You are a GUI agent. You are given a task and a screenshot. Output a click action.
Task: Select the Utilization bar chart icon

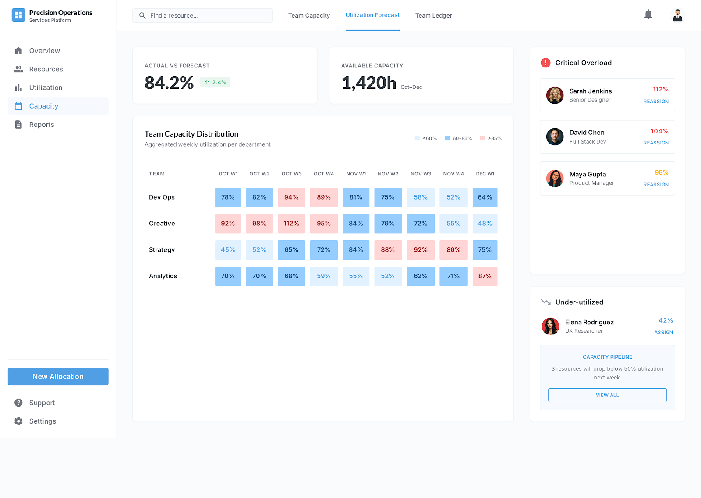(x=18, y=88)
